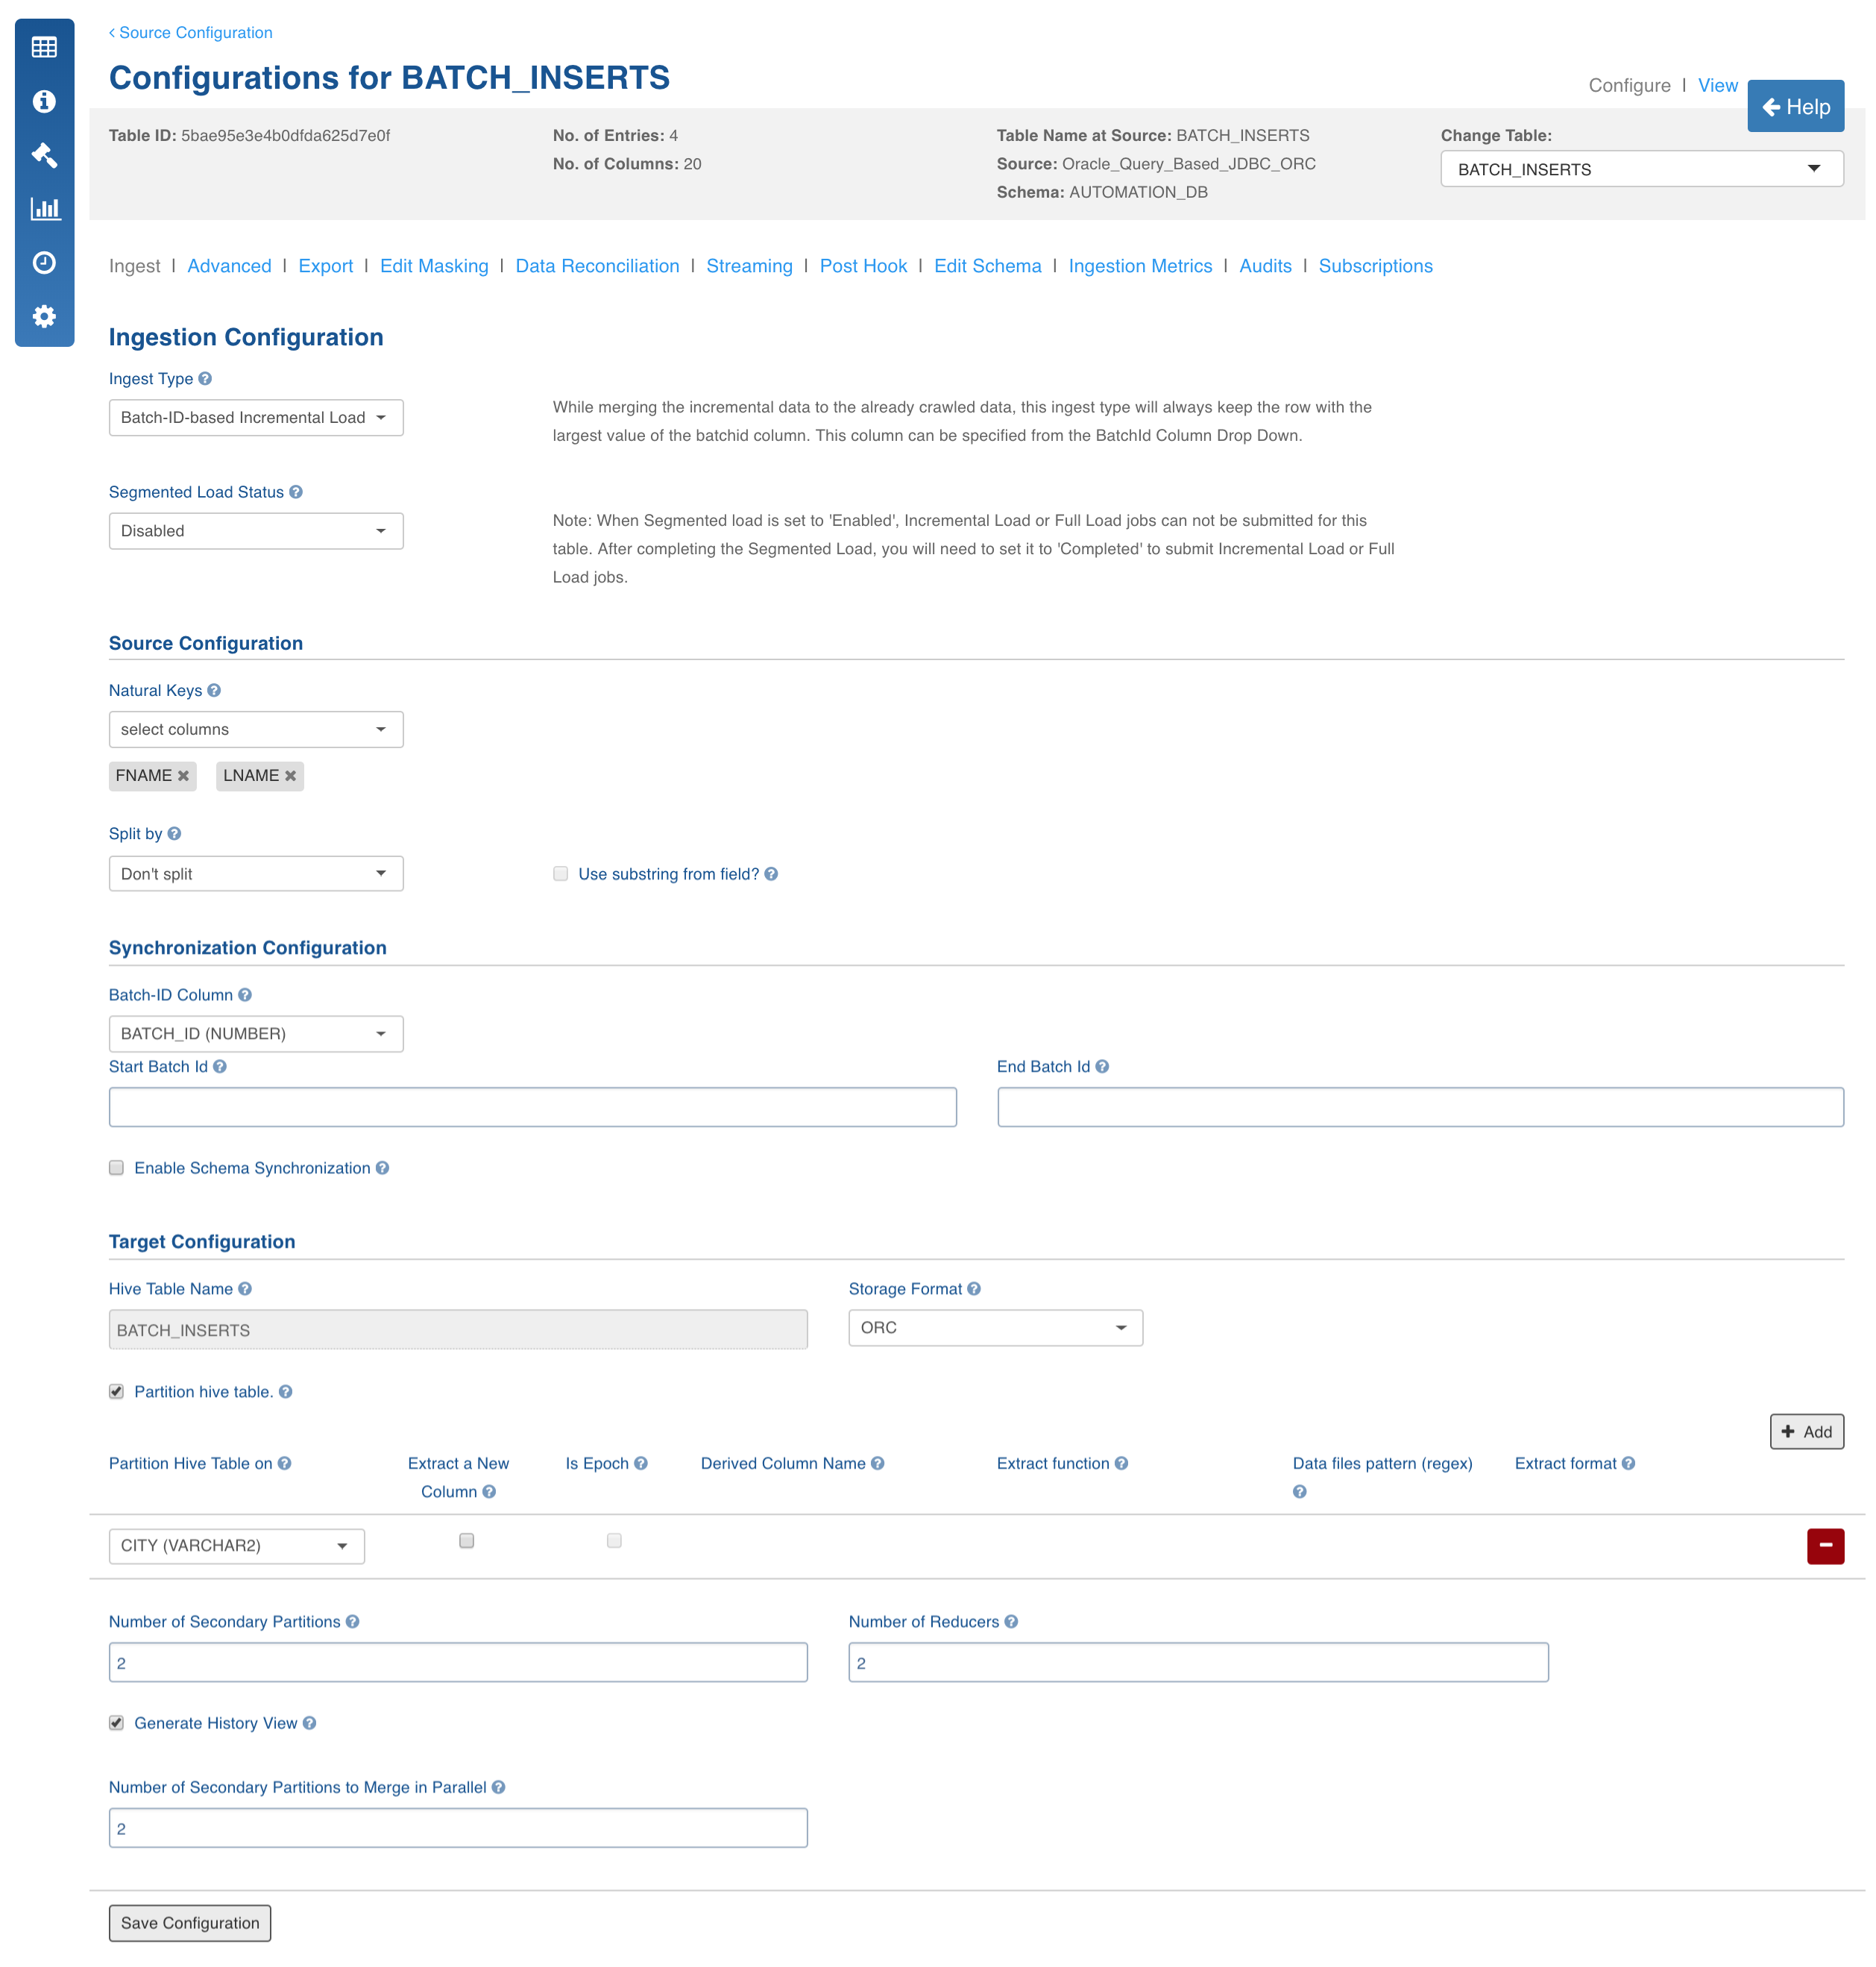Viewport: 1876px width, 1967px height.
Task: Click help icon beside Extract format
Action: click(1629, 1463)
